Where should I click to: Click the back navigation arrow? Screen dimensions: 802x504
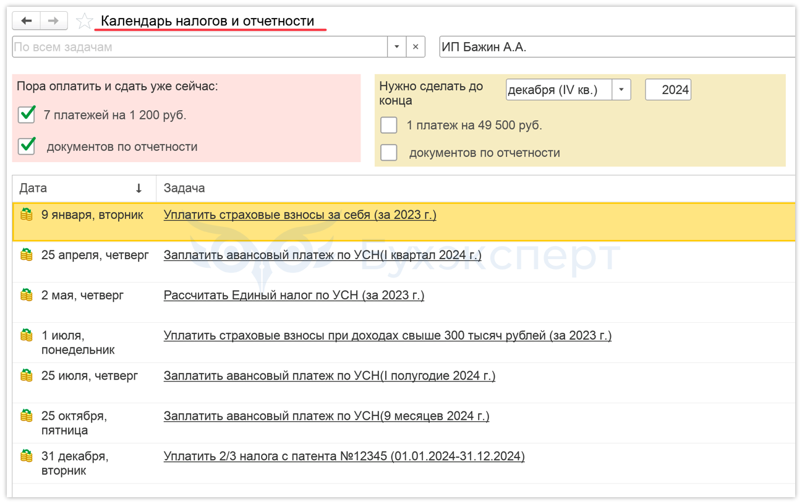tap(27, 21)
